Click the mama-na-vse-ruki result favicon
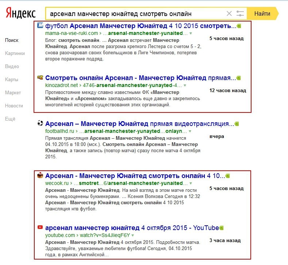This screenshot has height=265, width=288. [40, 25]
